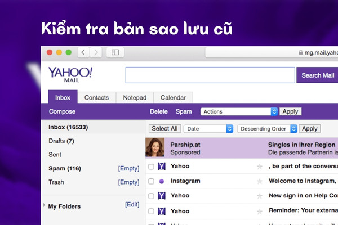This screenshot has height=225, width=338.
Task: Open the Drafts (7) folder
Action: click(61, 141)
